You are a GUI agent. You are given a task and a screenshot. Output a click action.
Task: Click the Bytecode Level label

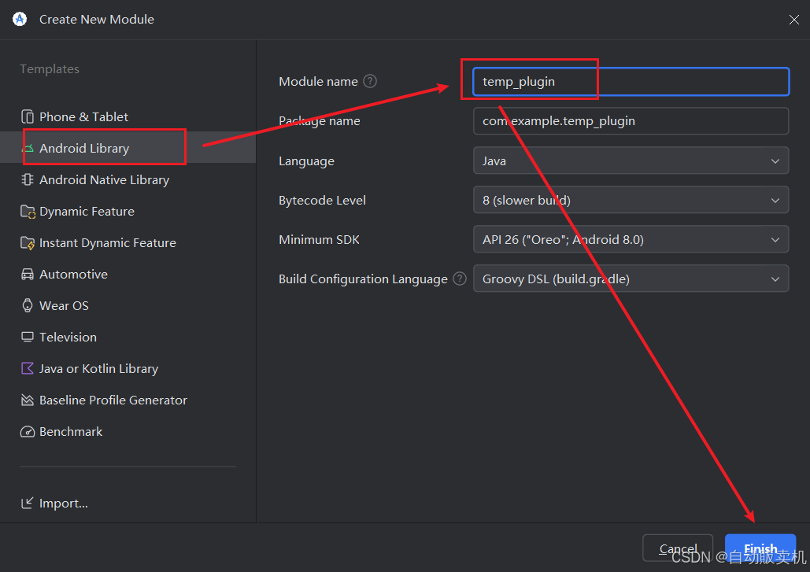[x=323, y=201]
